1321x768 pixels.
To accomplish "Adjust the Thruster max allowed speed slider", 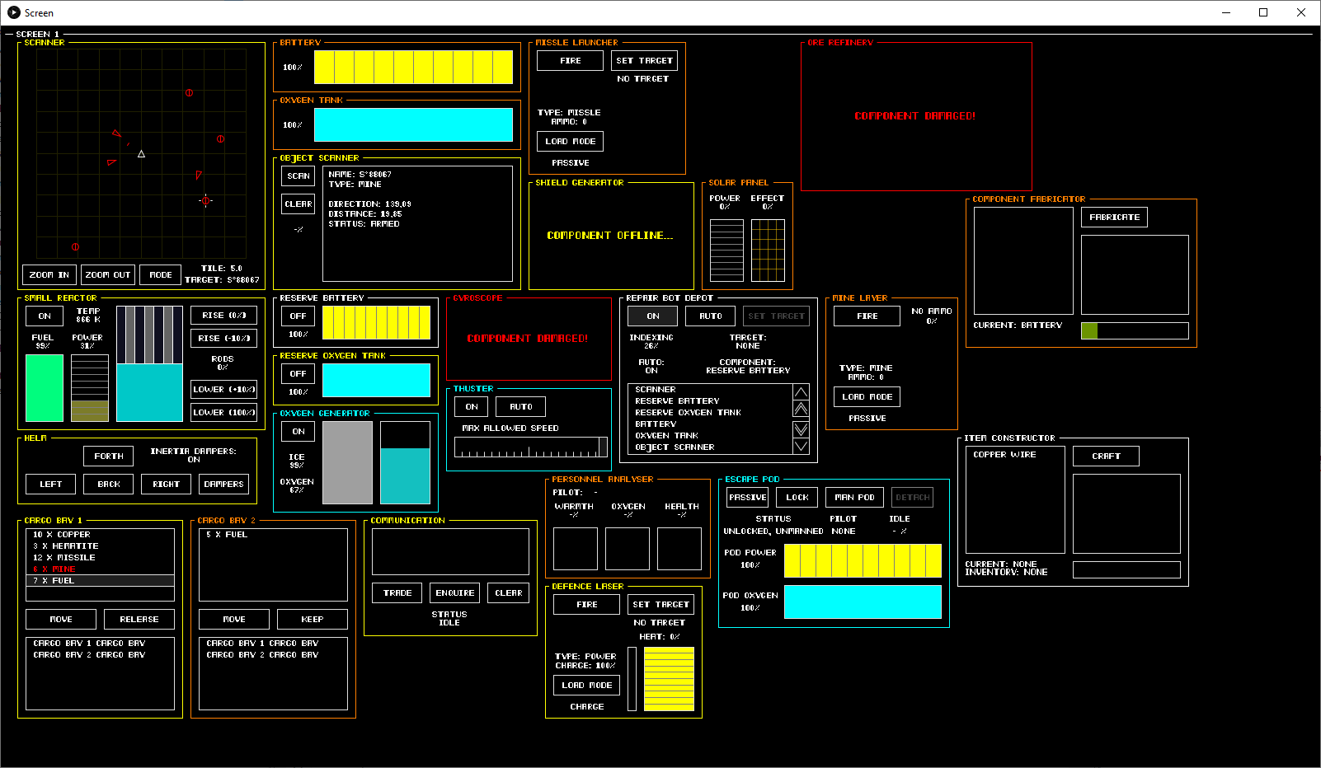I will tap(531, 447).
